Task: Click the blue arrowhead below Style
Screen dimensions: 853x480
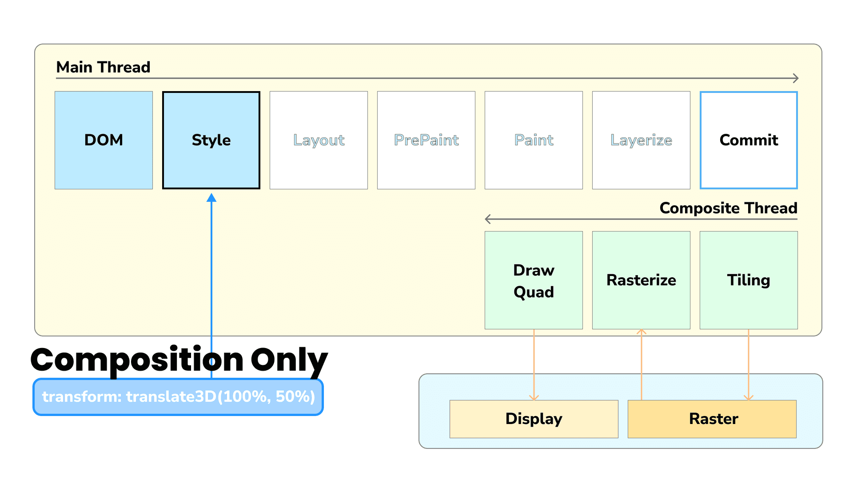Action: pyautogui.click(x=211, y=198)
